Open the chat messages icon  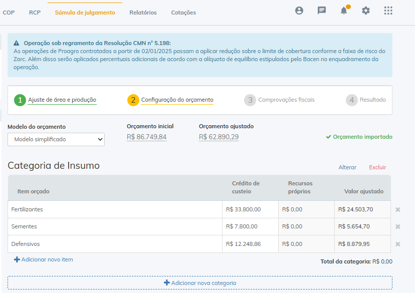(322, 11)
